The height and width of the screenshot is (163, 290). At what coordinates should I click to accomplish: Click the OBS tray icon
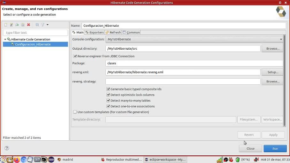(225, 160)
